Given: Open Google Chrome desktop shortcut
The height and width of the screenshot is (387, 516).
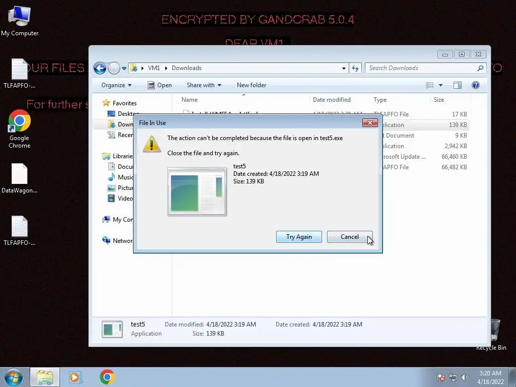Looking at the screenshot, I should coord(20,129).
